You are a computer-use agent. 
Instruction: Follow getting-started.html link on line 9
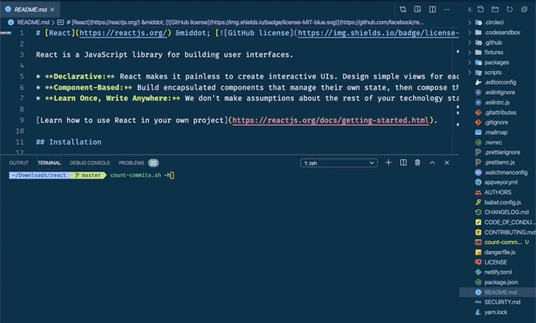pos(331,120)
